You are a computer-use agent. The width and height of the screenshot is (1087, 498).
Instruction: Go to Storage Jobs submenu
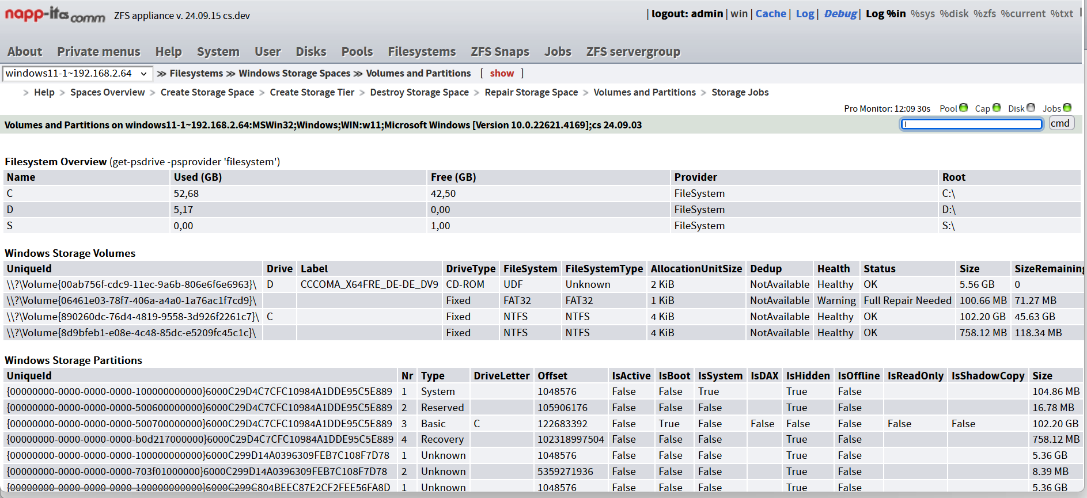tap(740, 92)
